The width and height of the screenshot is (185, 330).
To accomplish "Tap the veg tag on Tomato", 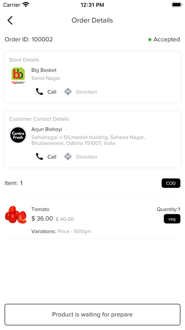I will click(172, 219).
